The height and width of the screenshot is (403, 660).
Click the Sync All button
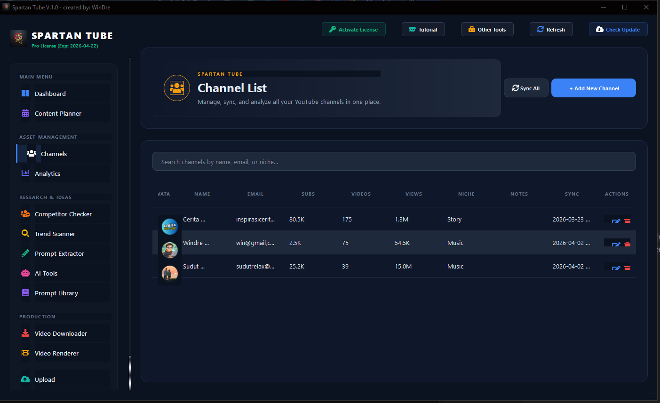tap(526, 87)
